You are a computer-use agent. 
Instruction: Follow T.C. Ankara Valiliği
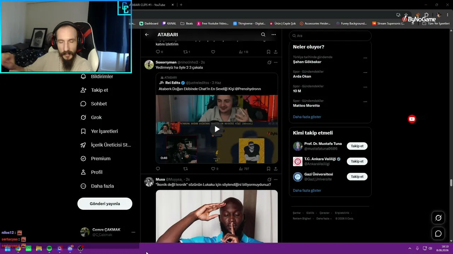coord(357,161)
